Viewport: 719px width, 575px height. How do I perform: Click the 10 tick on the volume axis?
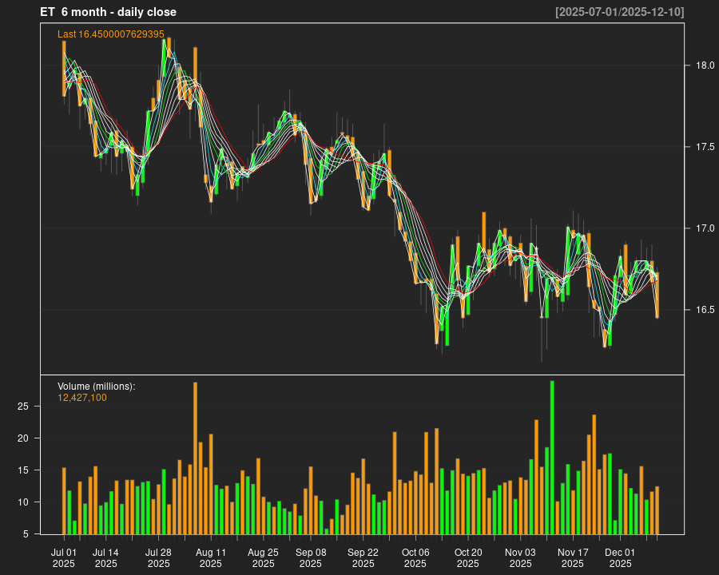(x=23, y=502)
